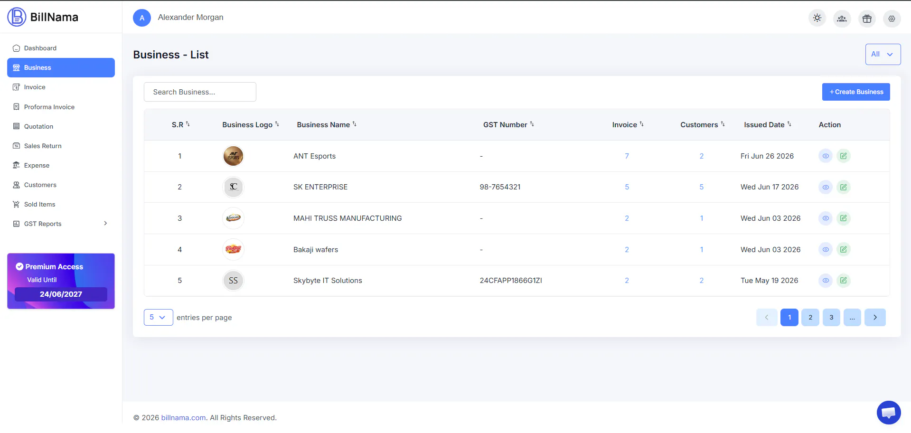Go to page 2
This screenshot has width=911, height=433.
810,317
